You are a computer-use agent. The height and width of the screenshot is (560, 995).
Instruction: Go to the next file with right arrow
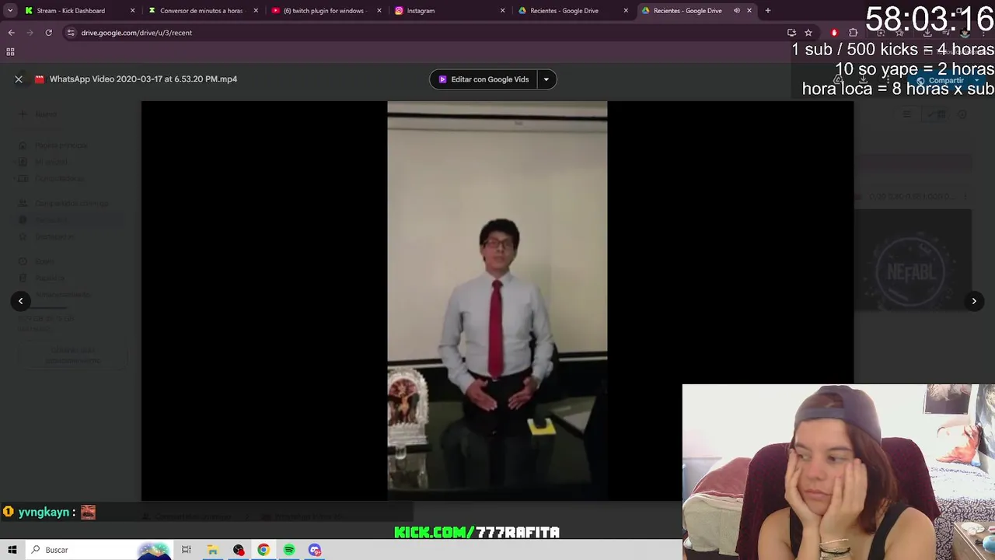tap(974, 301)
